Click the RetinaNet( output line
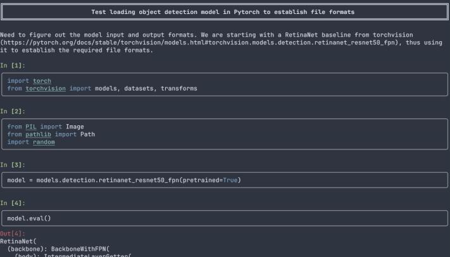Image resolution: width=450 pixels, height=257 pixels. [18, 241]
